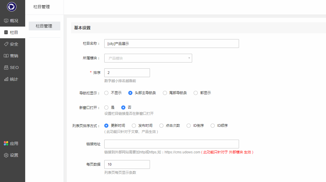This screenshot has height=182, width=326.
Task: Open the 所属模块 dropdown
Action: pyautogui.click(x=148, y=58)
